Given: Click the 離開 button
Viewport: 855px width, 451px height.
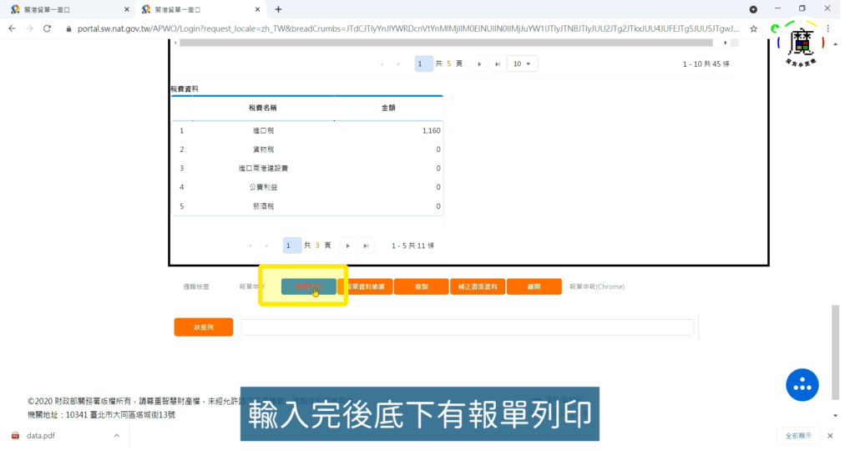Looking at the screenshot, I should point(534,286).
